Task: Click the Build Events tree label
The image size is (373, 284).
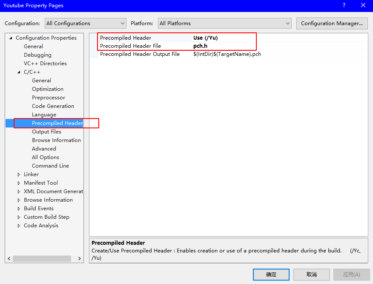Action: [x=39, y=209]
